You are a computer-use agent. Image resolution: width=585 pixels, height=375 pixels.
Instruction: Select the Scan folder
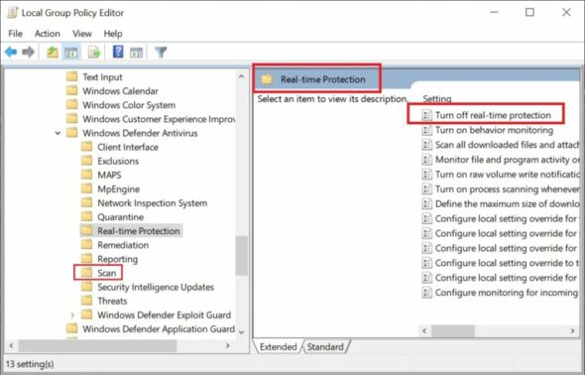tap(99, 273)
